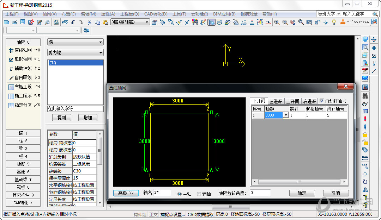Screen dimensions: 381x220
Task: Select JLQ item in component list
Action: [75, 63]
